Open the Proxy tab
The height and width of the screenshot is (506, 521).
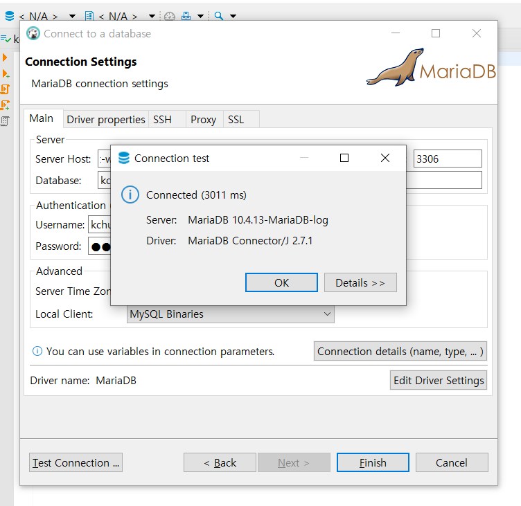tap(204, 119)
